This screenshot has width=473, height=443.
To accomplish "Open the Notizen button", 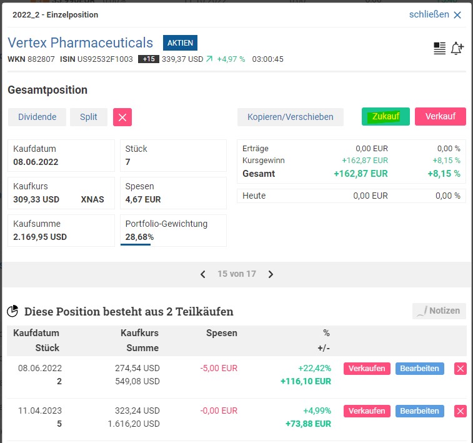I will (439, 311).
